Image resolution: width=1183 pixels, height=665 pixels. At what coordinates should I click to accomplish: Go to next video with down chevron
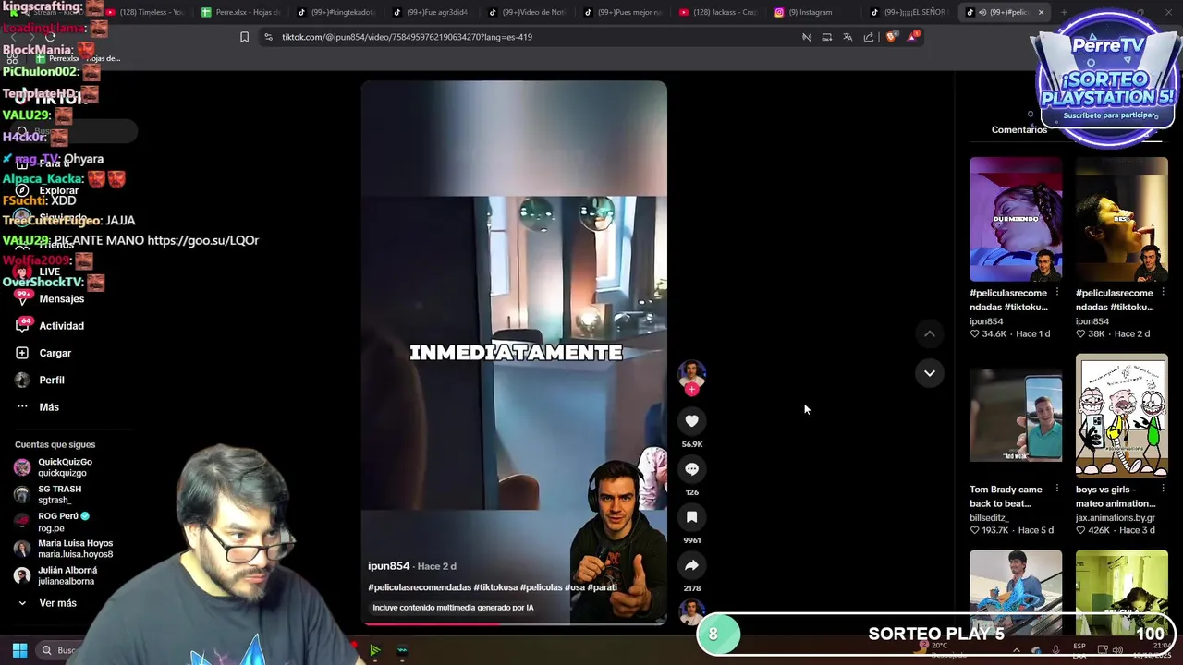[930, 373]
